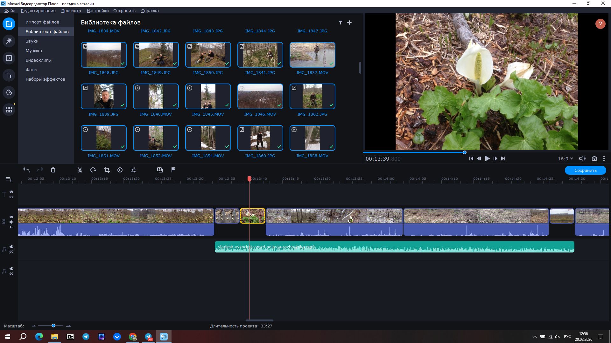Adjust the Масштаб zoom slider handle

click(53, 326)
